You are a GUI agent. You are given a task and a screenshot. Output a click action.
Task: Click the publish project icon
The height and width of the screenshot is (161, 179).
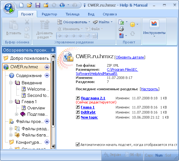tap(121, 22)
